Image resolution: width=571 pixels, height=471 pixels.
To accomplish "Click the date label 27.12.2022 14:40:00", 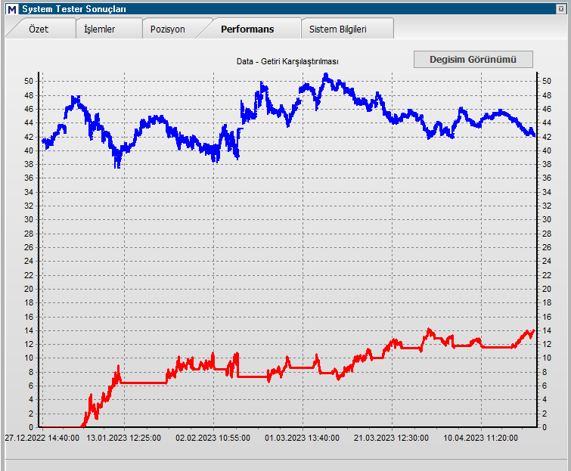I will click(x=42, y=438).
